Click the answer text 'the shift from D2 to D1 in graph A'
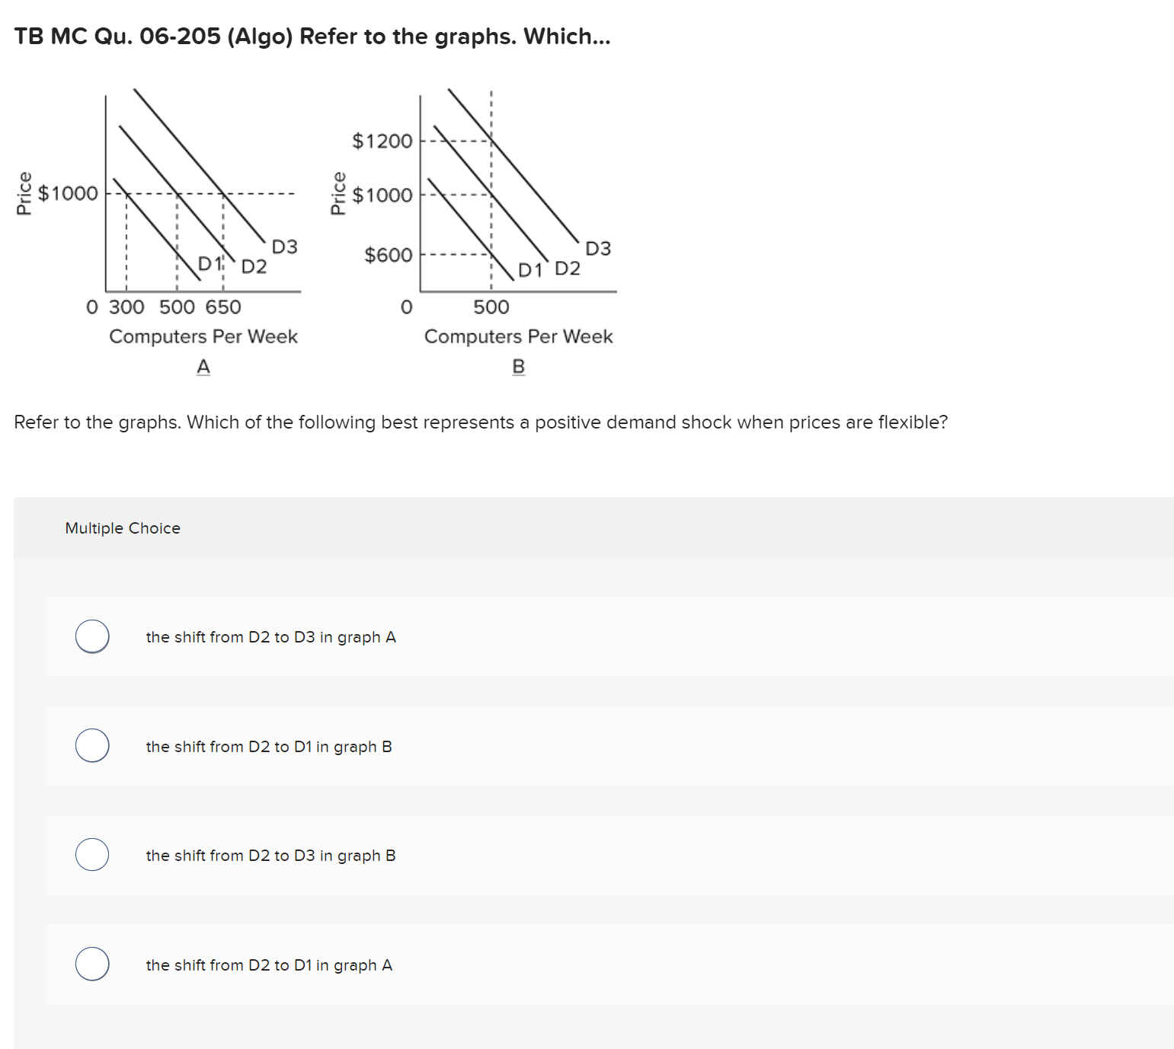The height and width of the screenshot is (1049, 1174). pos(268,965)
